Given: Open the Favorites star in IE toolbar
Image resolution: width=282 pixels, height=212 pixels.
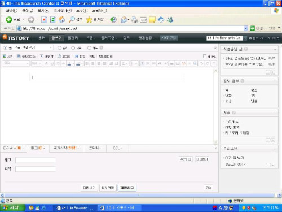Looking at the screenshot, I should tap(89, 19).
